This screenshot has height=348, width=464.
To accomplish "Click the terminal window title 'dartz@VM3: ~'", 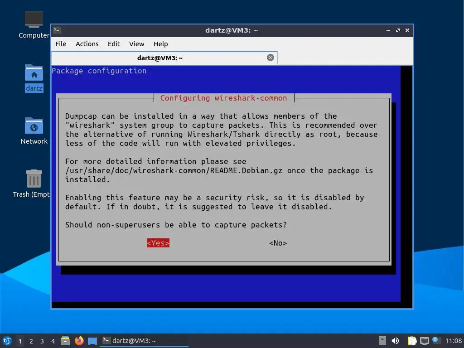I will pyautogui.click(x=232, y=30).
